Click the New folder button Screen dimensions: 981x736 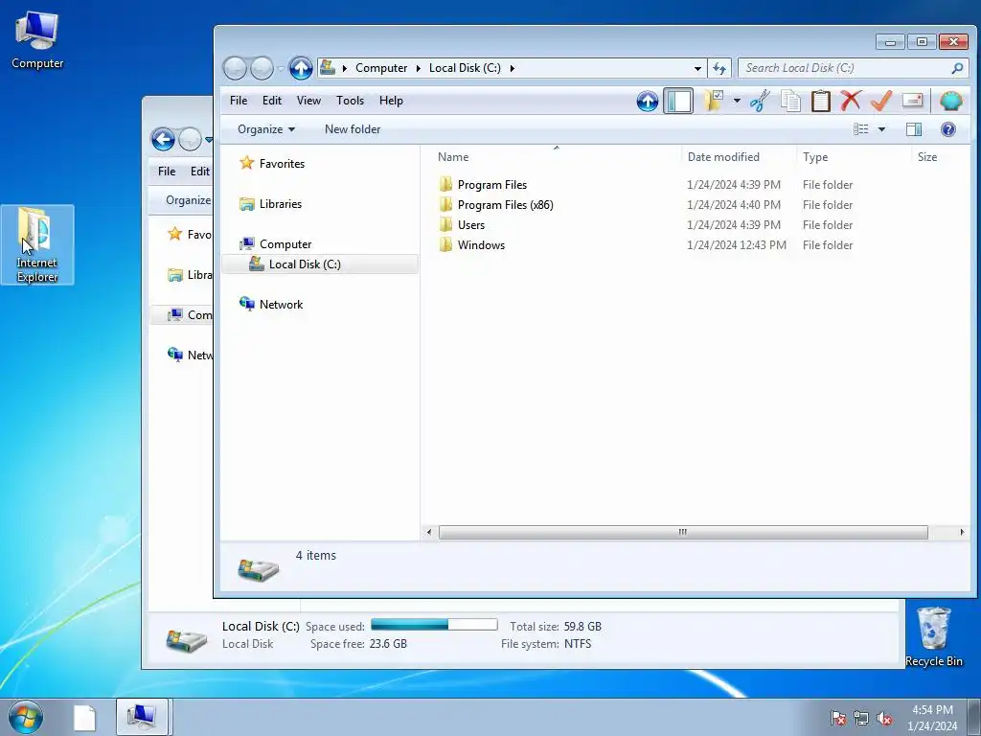pos(353,129)
